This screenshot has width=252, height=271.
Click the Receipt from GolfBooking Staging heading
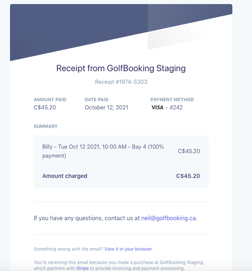pos(121,68)
